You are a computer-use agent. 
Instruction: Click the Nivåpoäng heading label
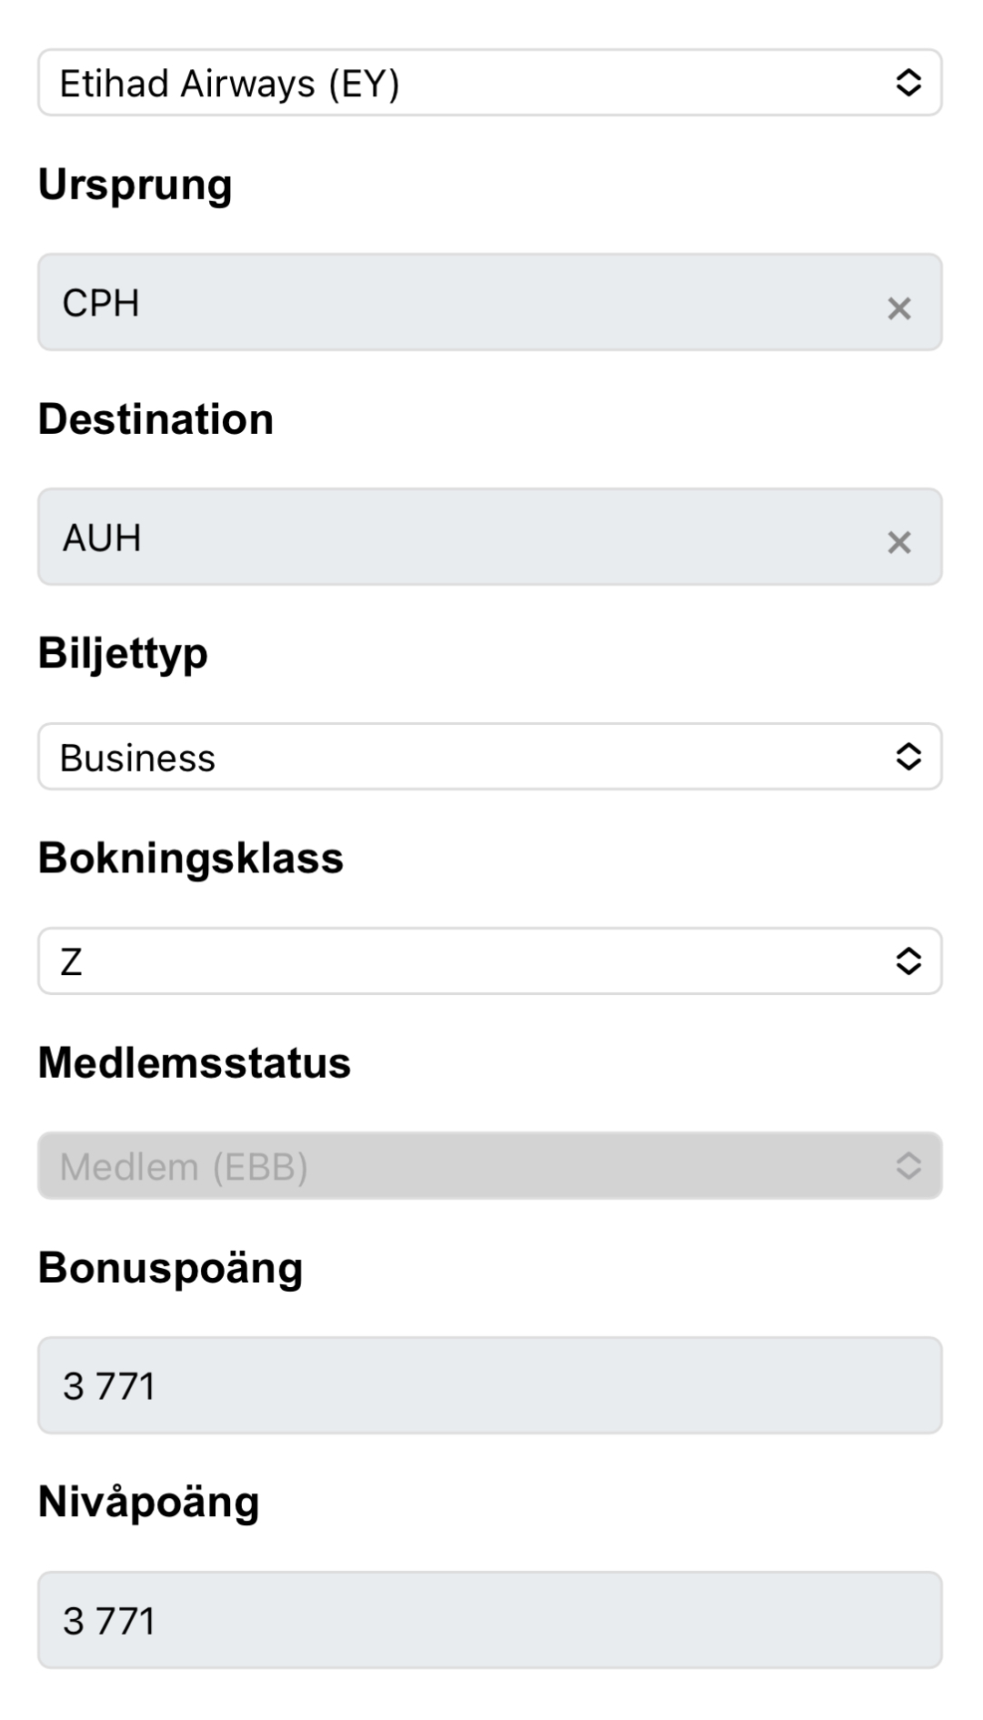(148, 1502)
